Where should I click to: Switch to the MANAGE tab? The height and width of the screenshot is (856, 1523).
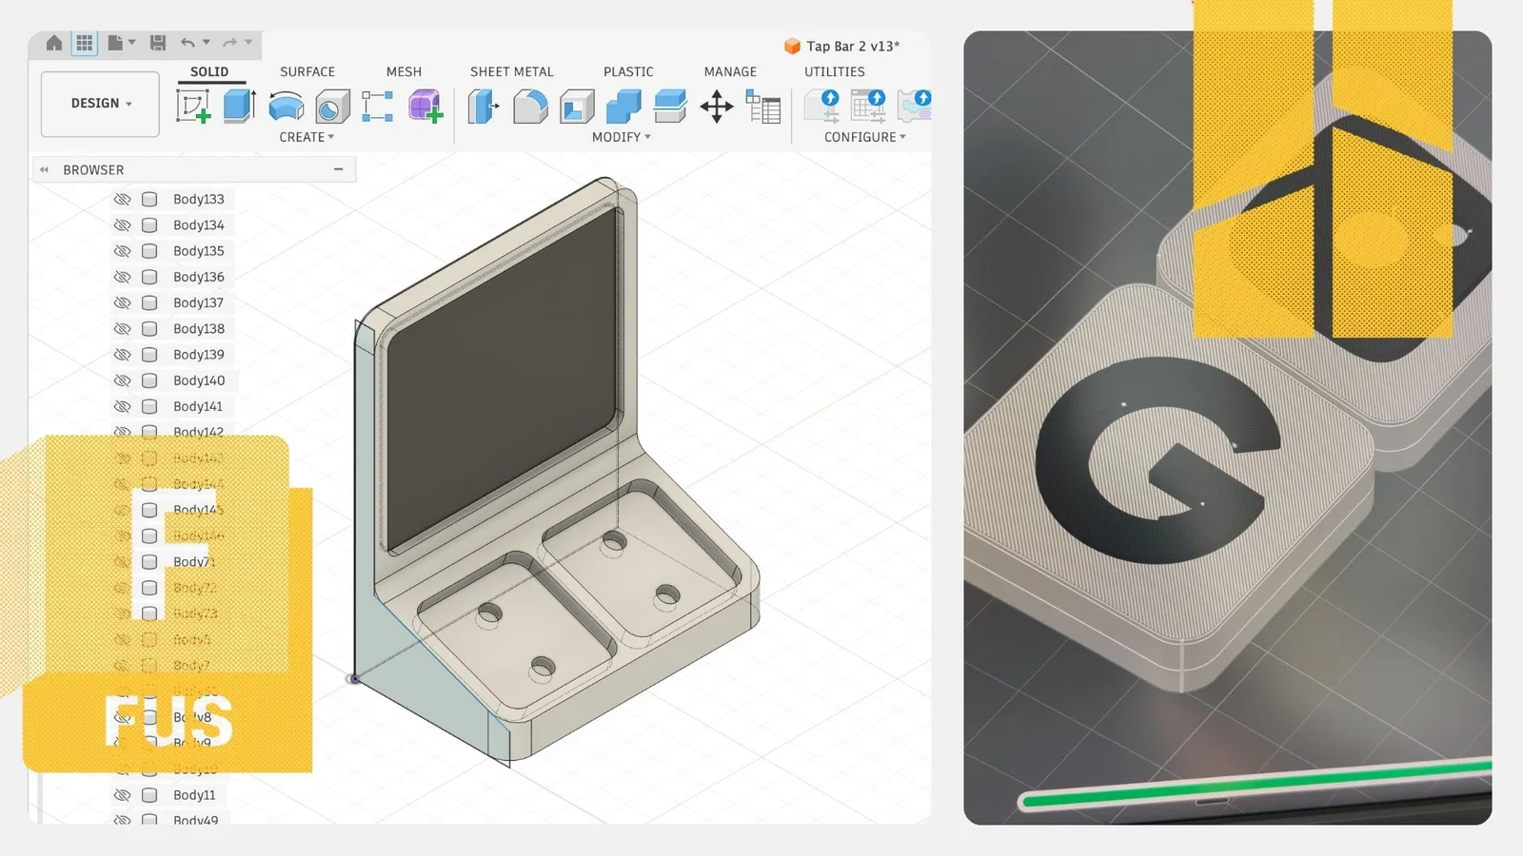point(730,71)
